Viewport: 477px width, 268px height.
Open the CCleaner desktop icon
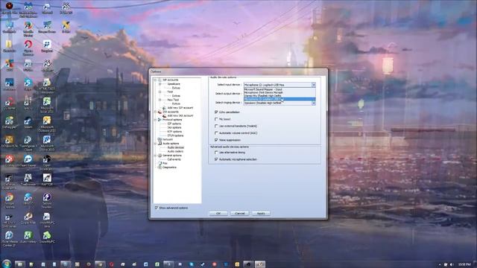[9, 103]
